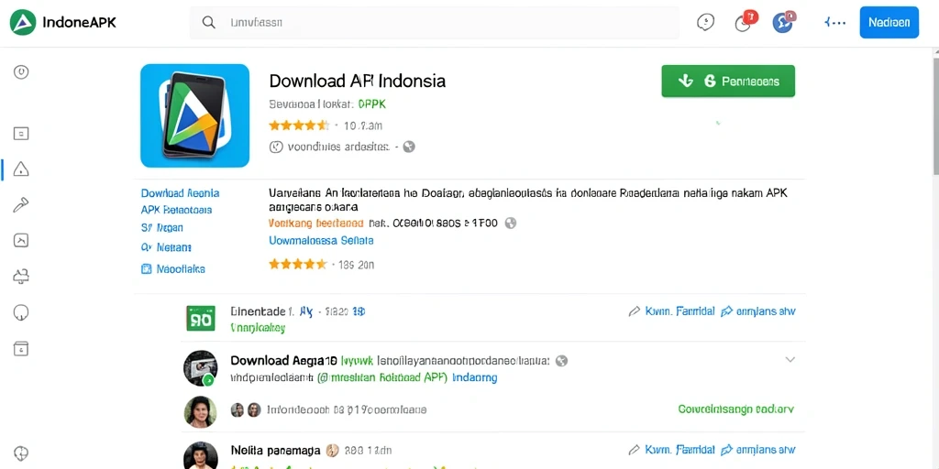Click the green 90 badge icon
Viewport: 939px width, 469px height.
click(201, 318)
